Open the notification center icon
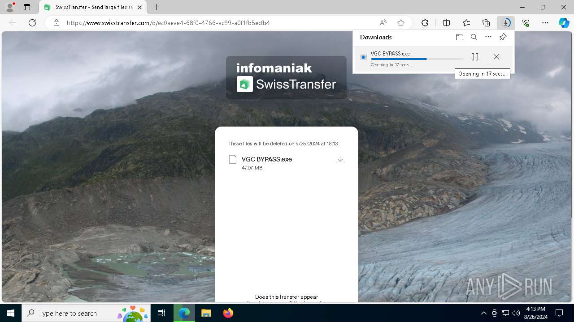Viewport: 574px width, 322px height. pyautogui.click(x=559, y=313)
